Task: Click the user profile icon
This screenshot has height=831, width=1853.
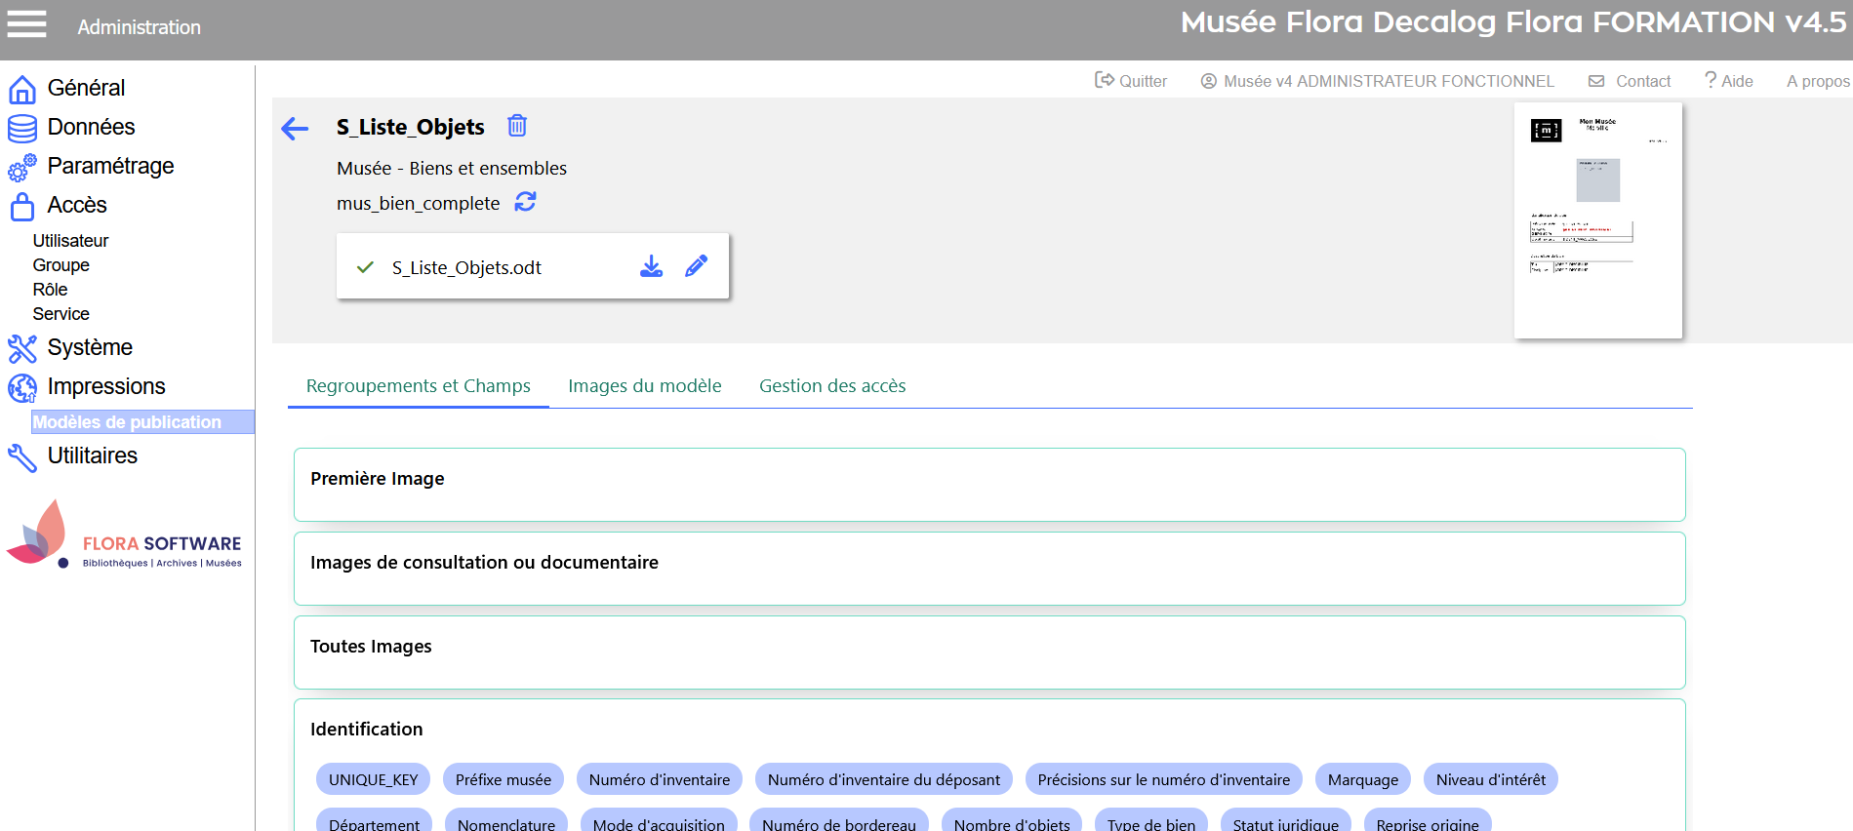Action: coord(1209,81)
